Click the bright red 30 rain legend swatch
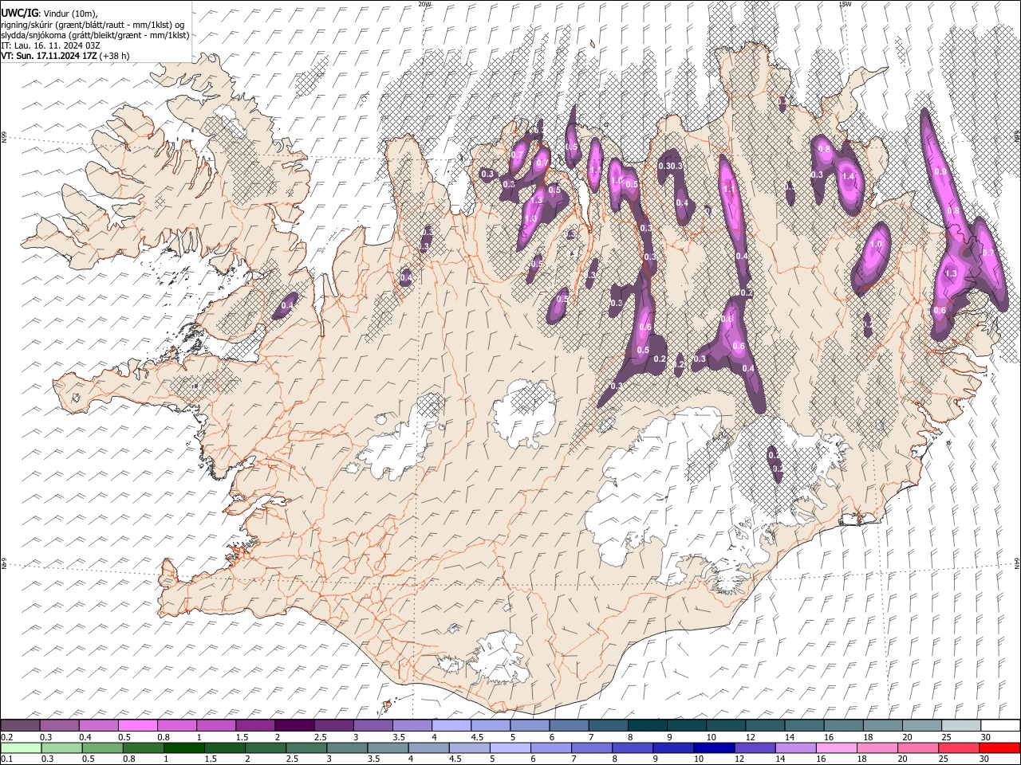1021x765 pixels. click(x=999, y=747)
